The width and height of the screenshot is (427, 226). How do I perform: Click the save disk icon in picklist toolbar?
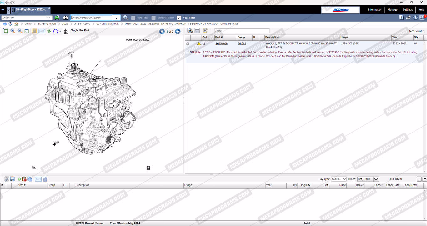tap(12, 179)
